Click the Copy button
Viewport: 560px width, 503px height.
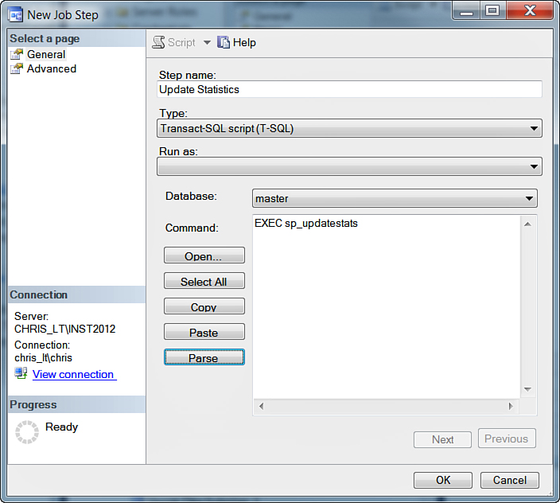pos(204,307)
